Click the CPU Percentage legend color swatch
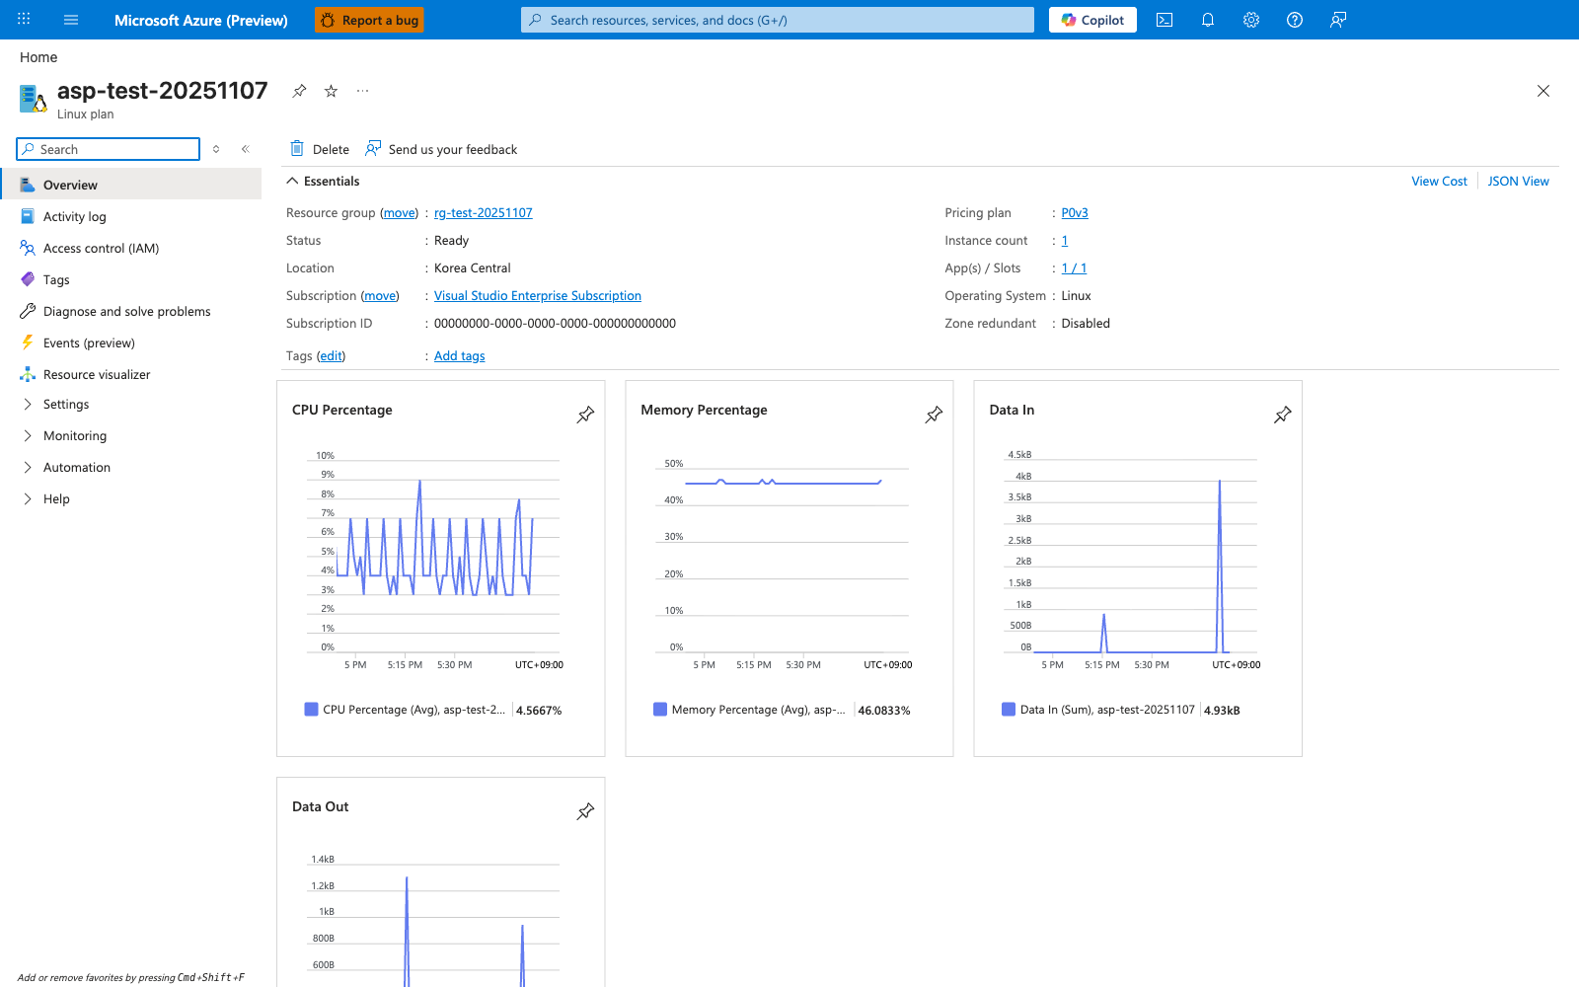The height and width of the screenshot is (987, 1579). coord(311,709)
